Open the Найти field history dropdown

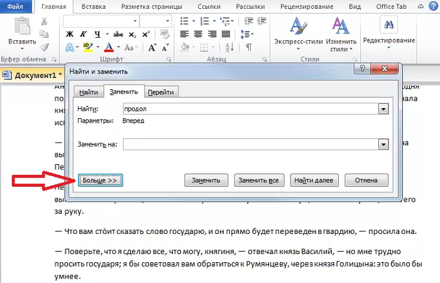383,109
